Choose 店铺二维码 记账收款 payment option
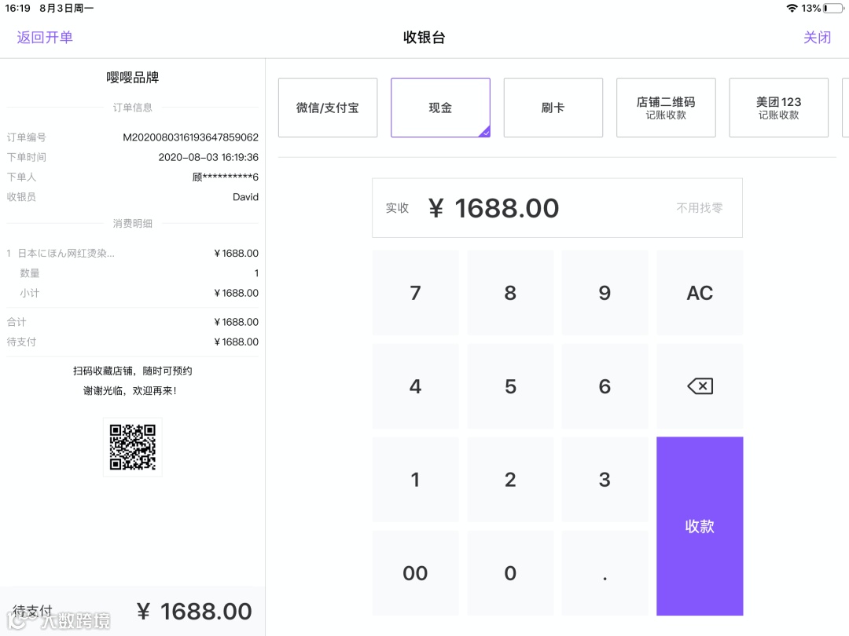The height and width of the screenshot is (636, 849). coord(666,108)
